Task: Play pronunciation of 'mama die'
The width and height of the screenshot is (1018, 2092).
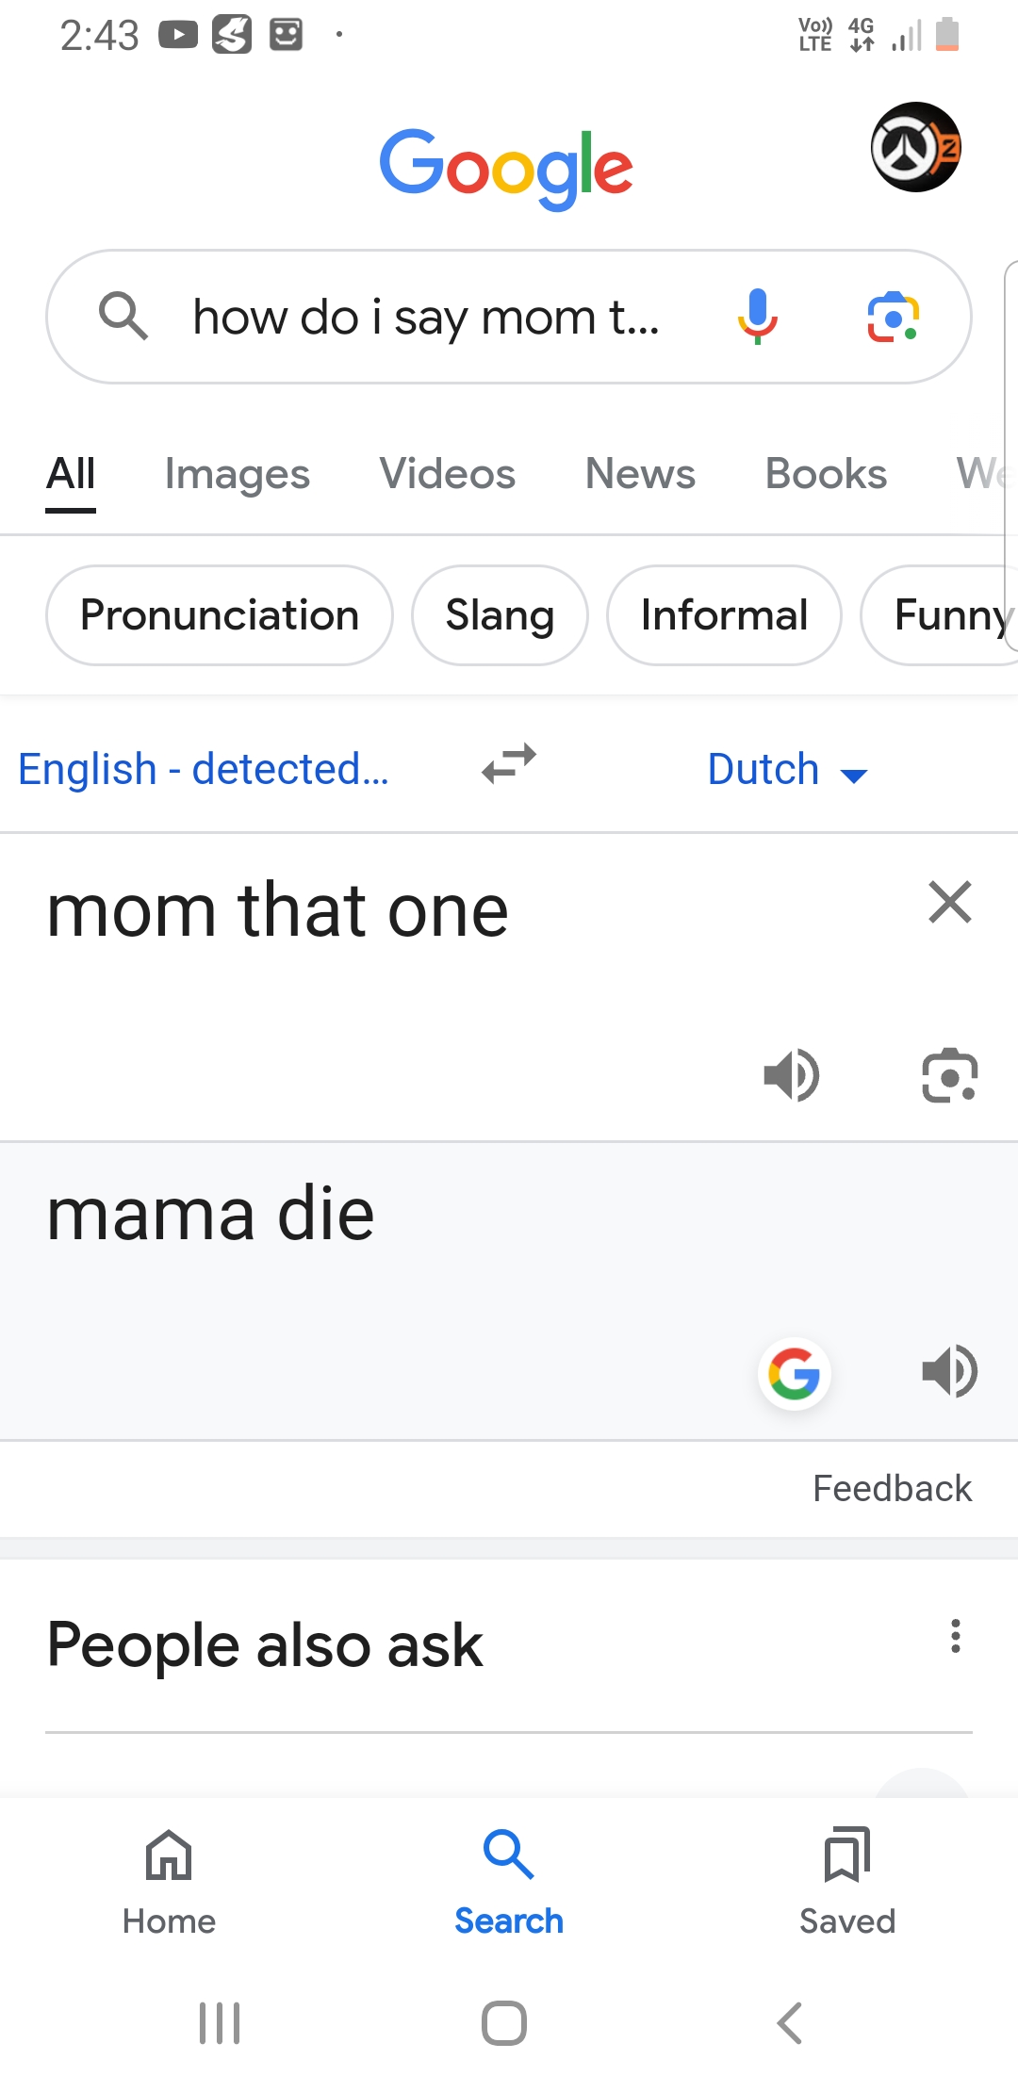Action: click(x=949, y=1371)
